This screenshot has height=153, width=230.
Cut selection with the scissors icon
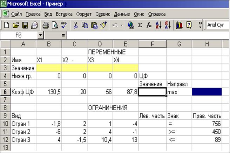click(75, 25)
